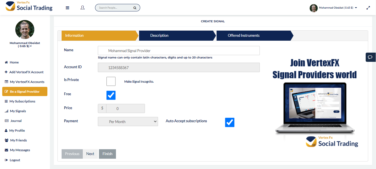Click the Vertex Fx Social Trading logo
The height and width of the screenshot is (169, 376).
[29, 6]
